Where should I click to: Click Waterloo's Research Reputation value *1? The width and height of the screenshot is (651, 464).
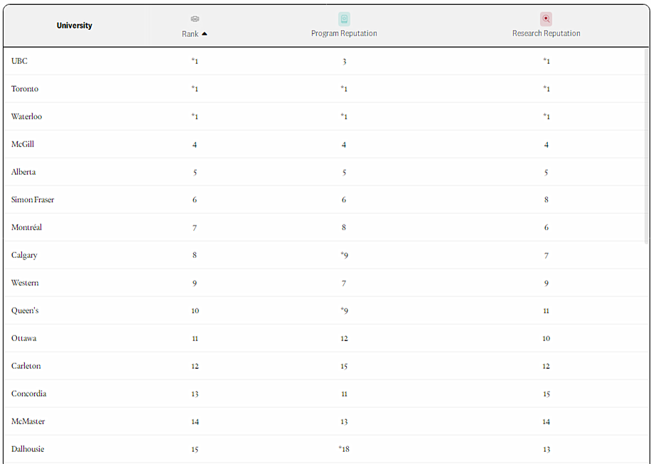(x=546, y=117)
